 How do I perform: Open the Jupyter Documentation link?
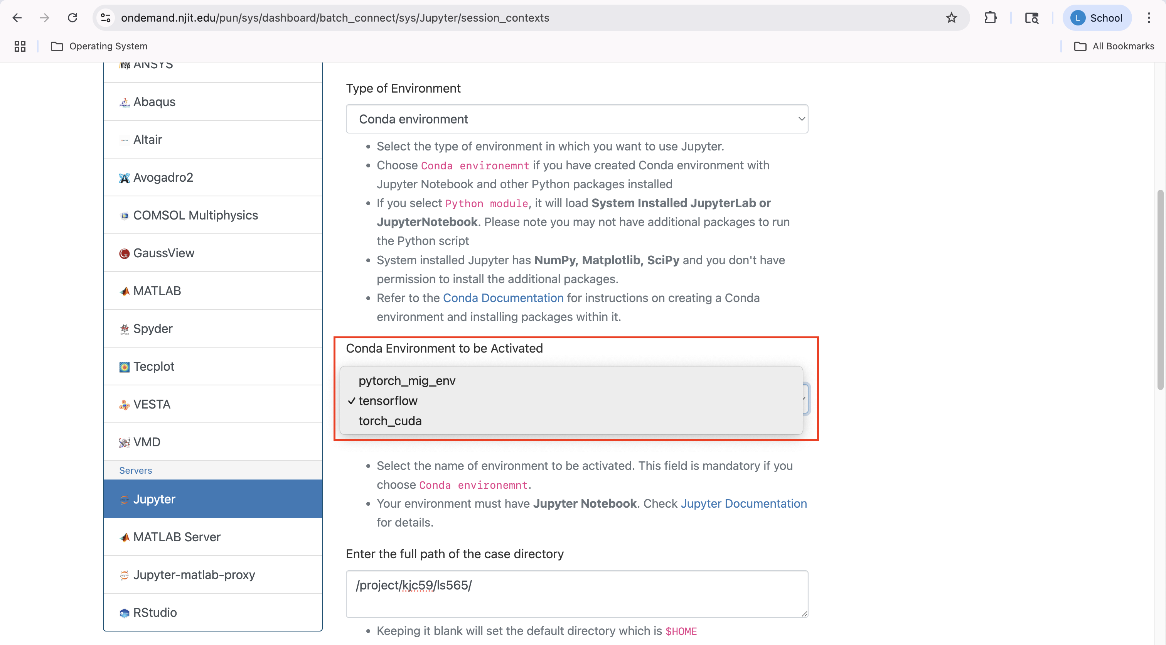click(744, 503)
